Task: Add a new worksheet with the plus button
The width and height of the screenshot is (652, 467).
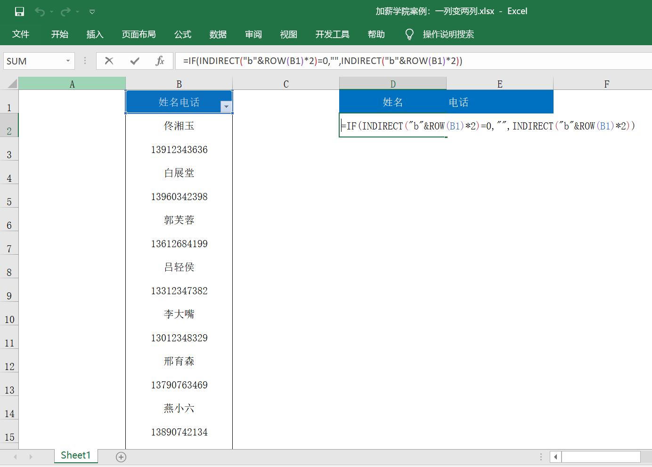Action: [121, 456]
